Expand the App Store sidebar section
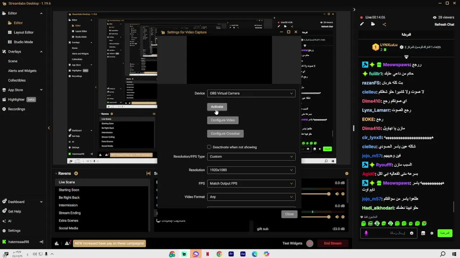 coord(41,90)
